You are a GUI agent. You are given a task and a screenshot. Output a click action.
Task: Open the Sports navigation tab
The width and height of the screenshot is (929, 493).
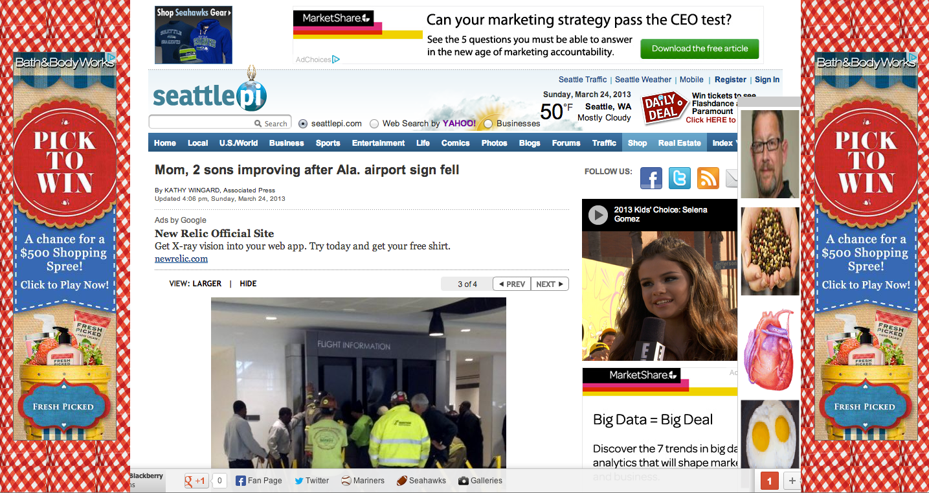(x=328, y=143)
